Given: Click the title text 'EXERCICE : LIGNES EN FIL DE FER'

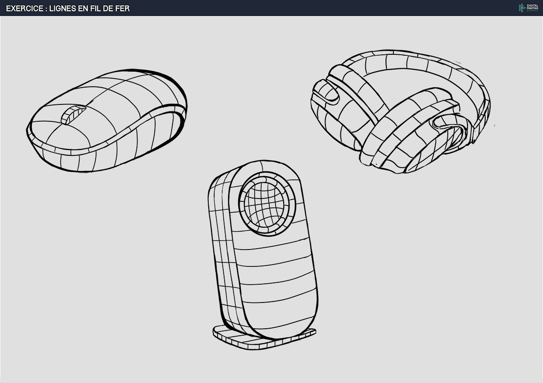Looking at the screenshot, I should (68, 8).
